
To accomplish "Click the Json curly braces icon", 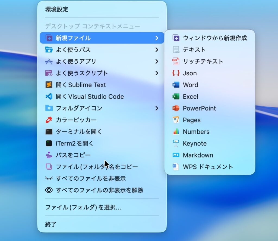I will point(176,73).
